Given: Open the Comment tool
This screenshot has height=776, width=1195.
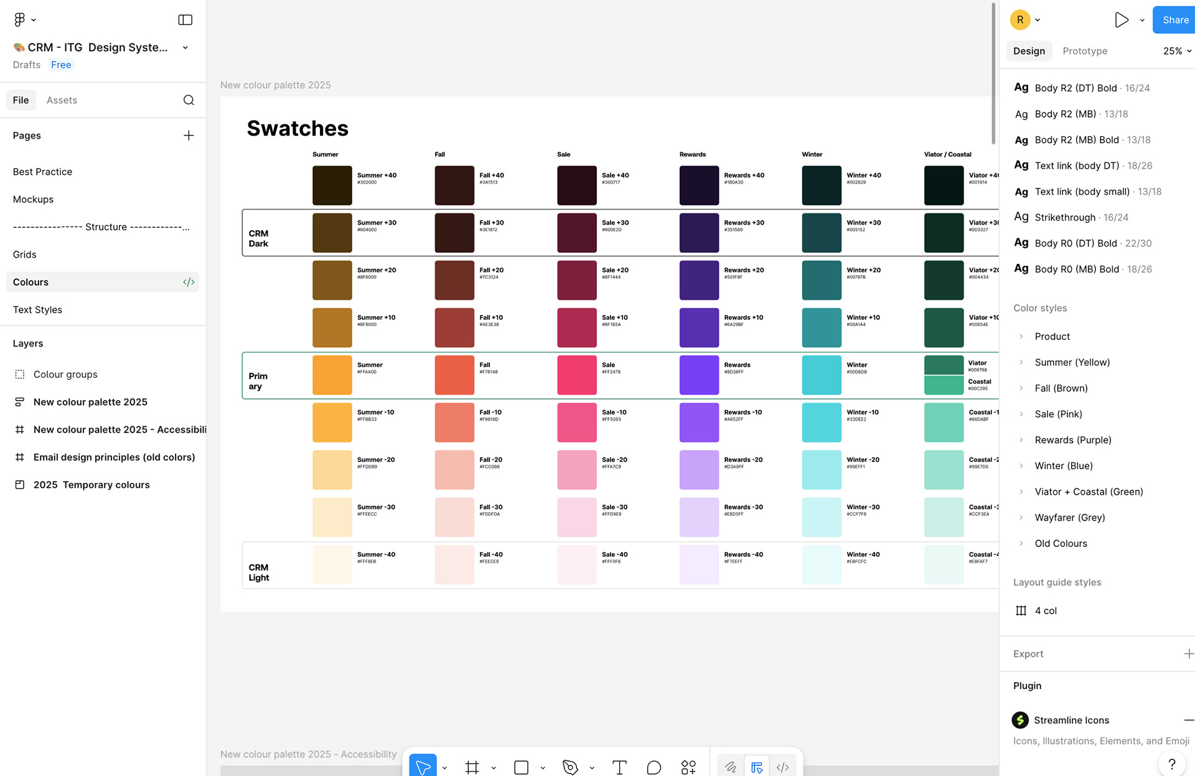Looking at the screenshot, I should 653,767.
